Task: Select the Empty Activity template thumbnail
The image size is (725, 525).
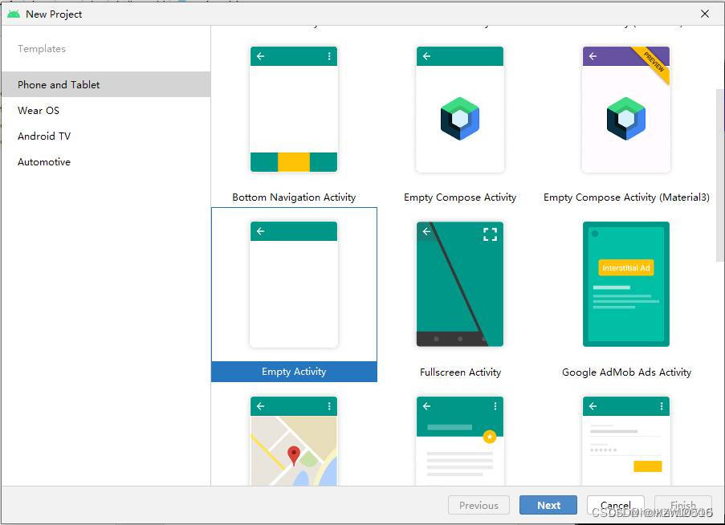Action: tap(294, 284)
